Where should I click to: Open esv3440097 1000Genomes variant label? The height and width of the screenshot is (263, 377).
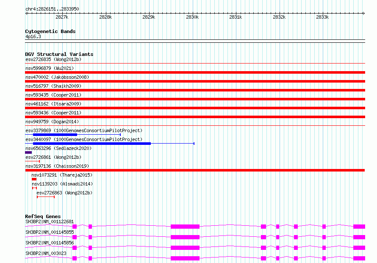click(x=84, y=139)
